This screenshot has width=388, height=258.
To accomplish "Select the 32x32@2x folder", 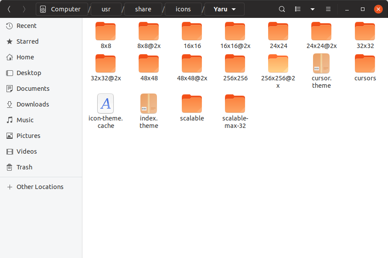I will [x=106, y=68].
